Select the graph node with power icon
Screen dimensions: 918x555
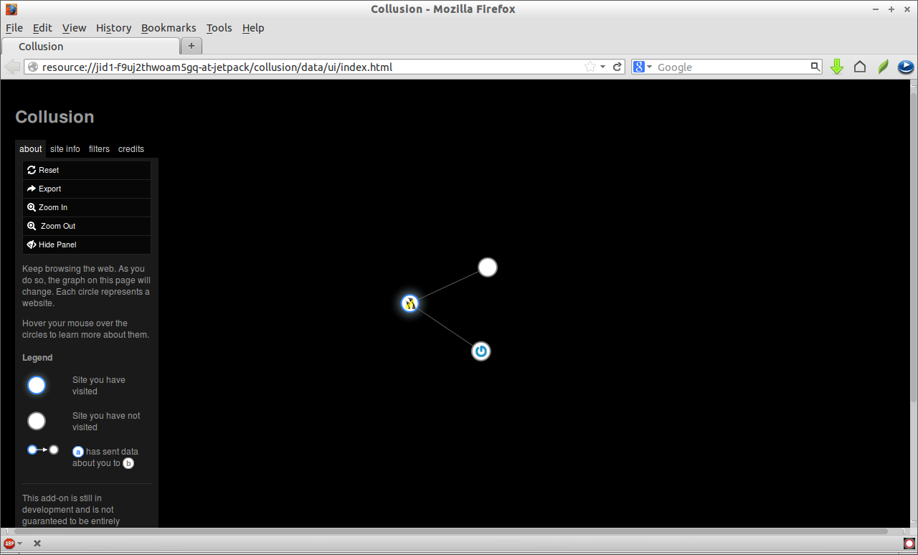(481, 351)
